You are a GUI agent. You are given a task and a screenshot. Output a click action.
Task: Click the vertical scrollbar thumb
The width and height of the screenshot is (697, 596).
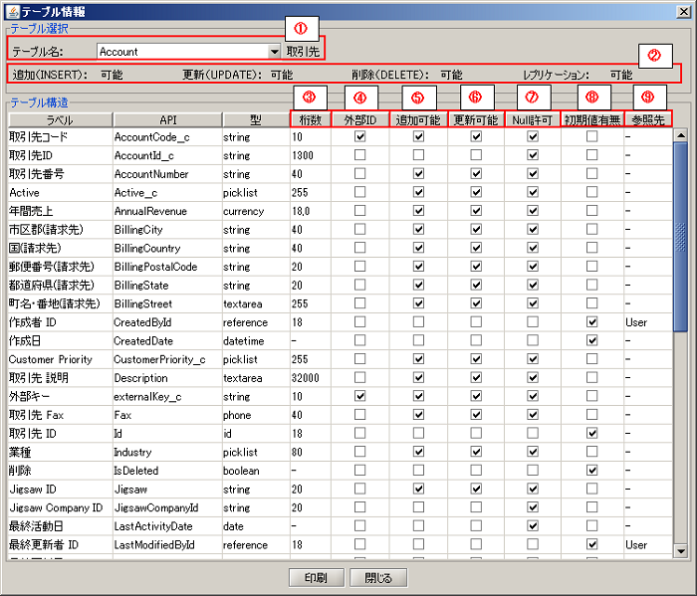tap(680, 237)
